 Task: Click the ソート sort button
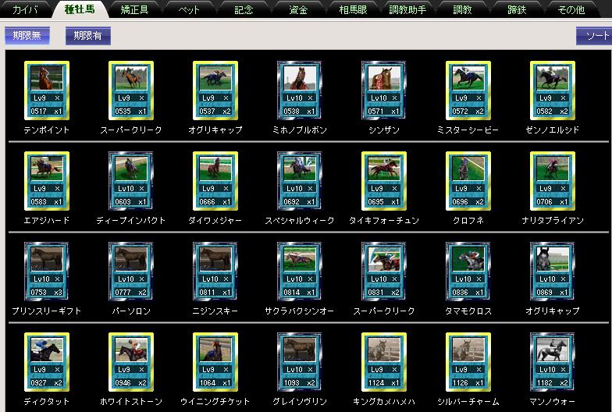[594, 36]
